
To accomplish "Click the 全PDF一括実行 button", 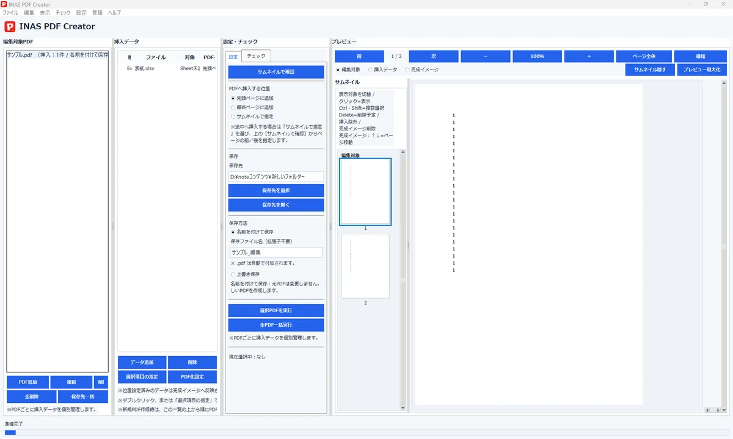I will pos(276,325).
